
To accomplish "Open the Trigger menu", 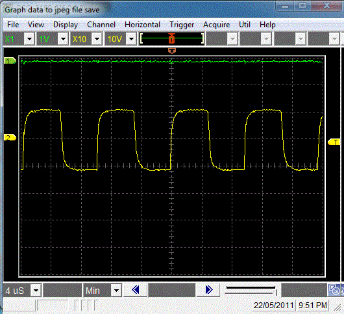I will tap(182, 25).
